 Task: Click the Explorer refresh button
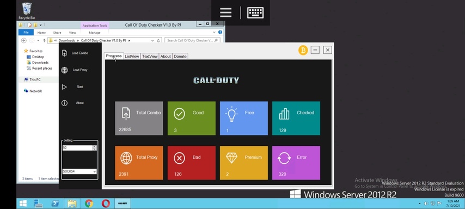[158, 40]
